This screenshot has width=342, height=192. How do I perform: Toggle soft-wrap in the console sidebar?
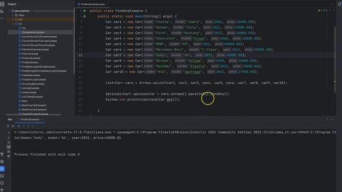coord(9,142)
